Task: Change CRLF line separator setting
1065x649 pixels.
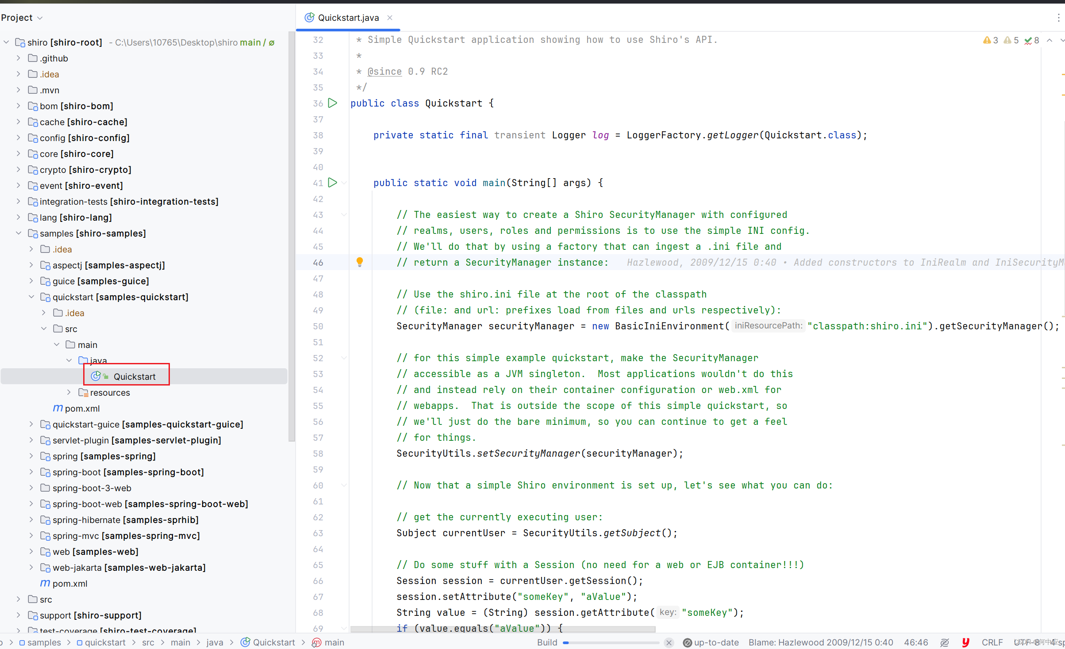Action: (992, 642)
